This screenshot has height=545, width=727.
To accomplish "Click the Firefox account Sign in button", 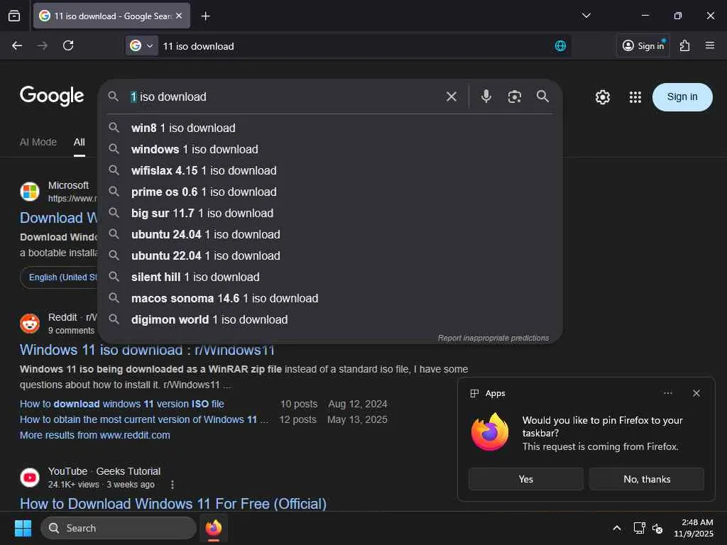I will [x=643, y=45].
